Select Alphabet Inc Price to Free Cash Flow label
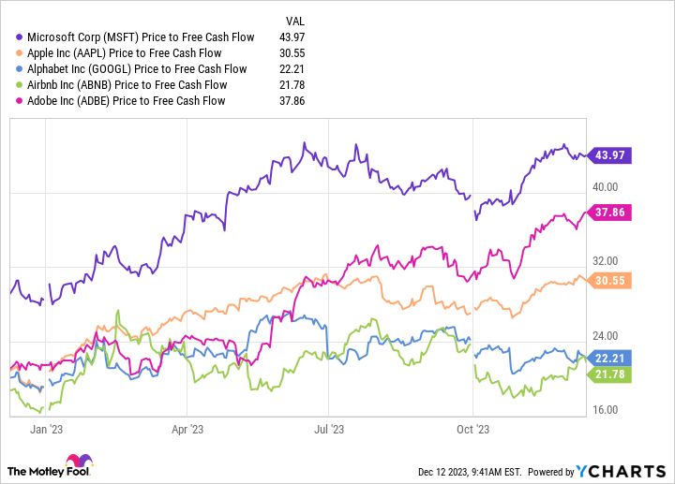675x484 pixels. click(x=139, y=68)
